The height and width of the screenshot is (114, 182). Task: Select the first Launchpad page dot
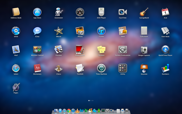[x=89, y=101]
